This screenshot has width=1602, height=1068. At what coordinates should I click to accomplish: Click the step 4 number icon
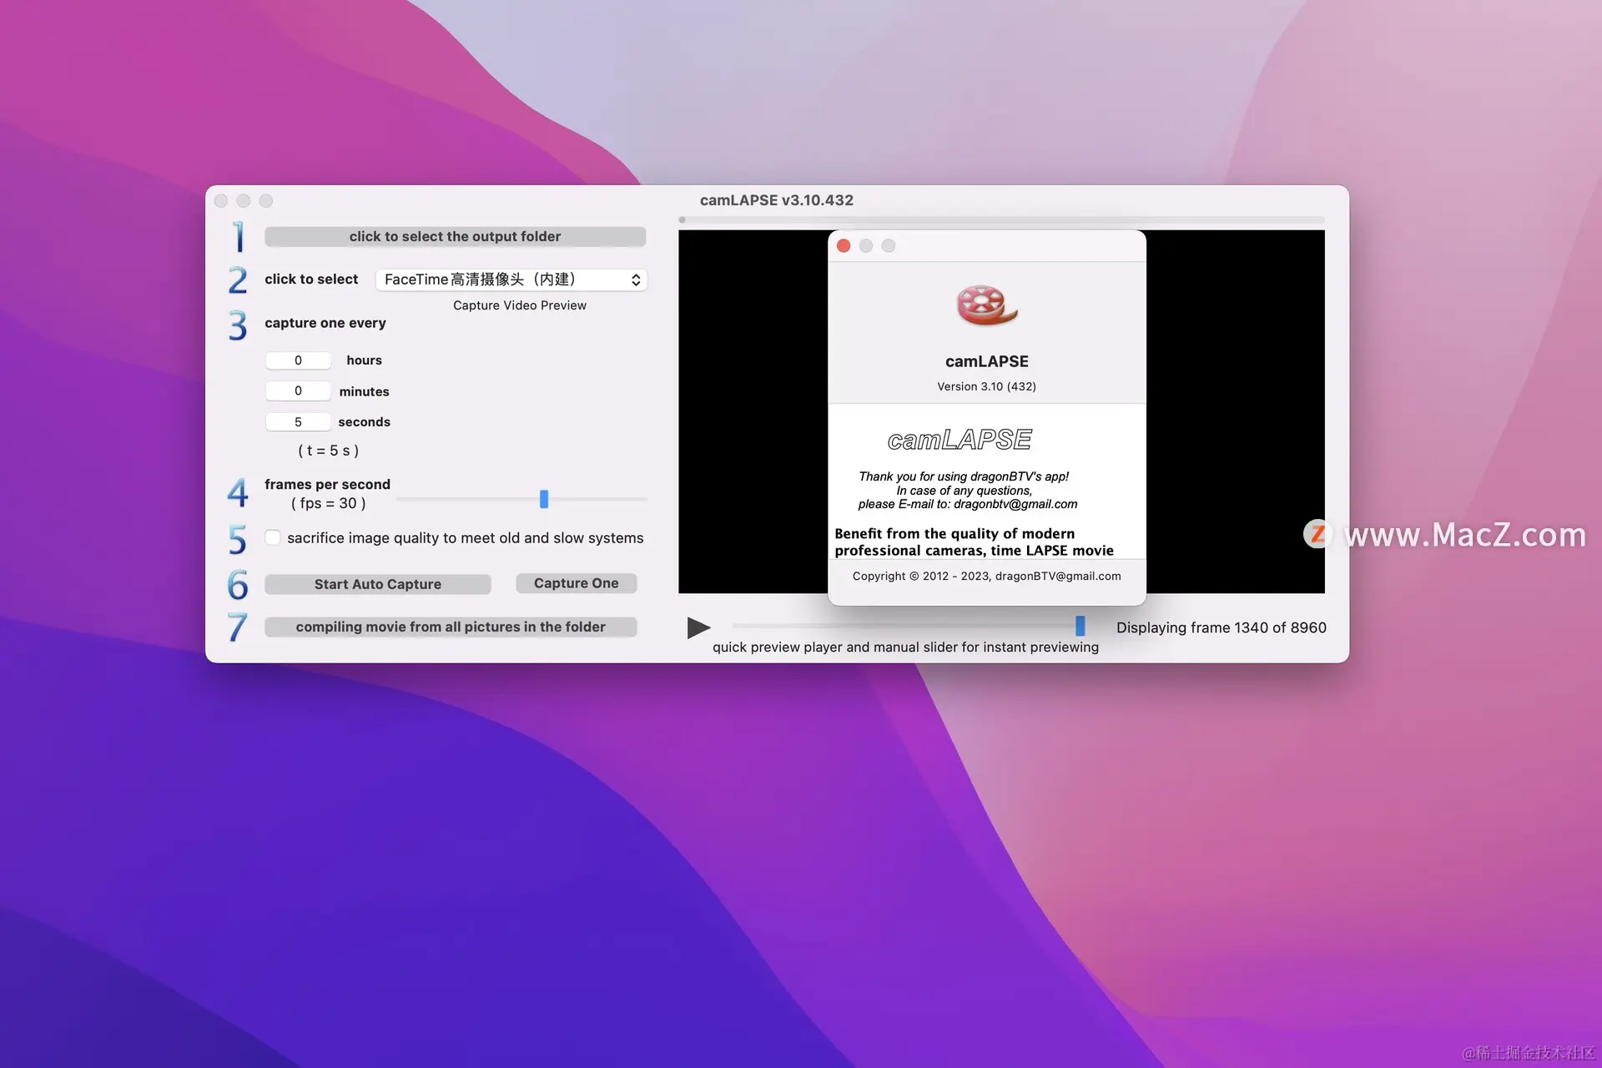coord(238,493)
